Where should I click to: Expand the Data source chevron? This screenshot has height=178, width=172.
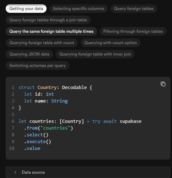point(15,172)
